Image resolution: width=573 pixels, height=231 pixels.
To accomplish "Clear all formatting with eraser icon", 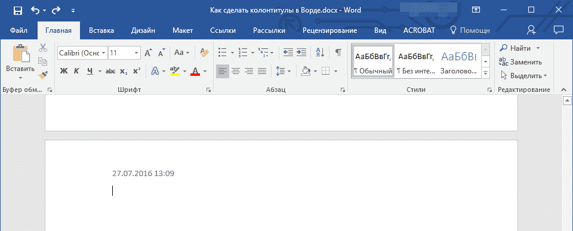I will tap(204, 53).
